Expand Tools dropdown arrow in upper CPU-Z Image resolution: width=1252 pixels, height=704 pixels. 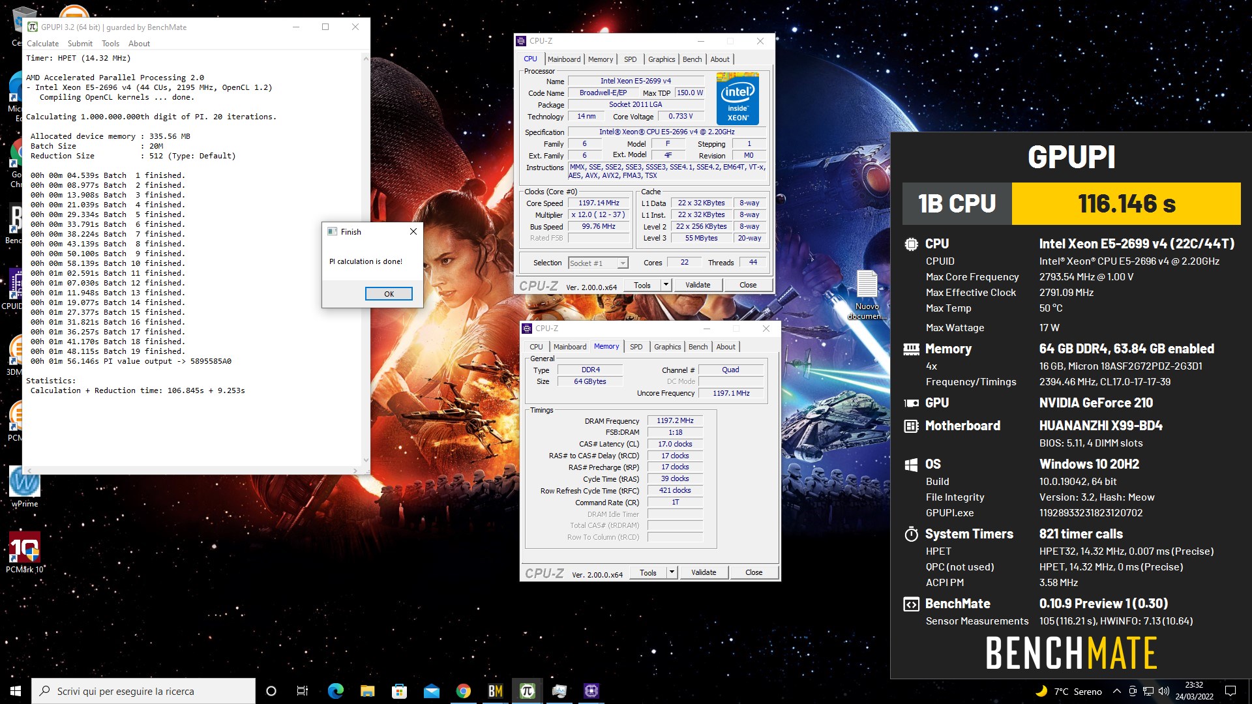[x=666, y=285]
